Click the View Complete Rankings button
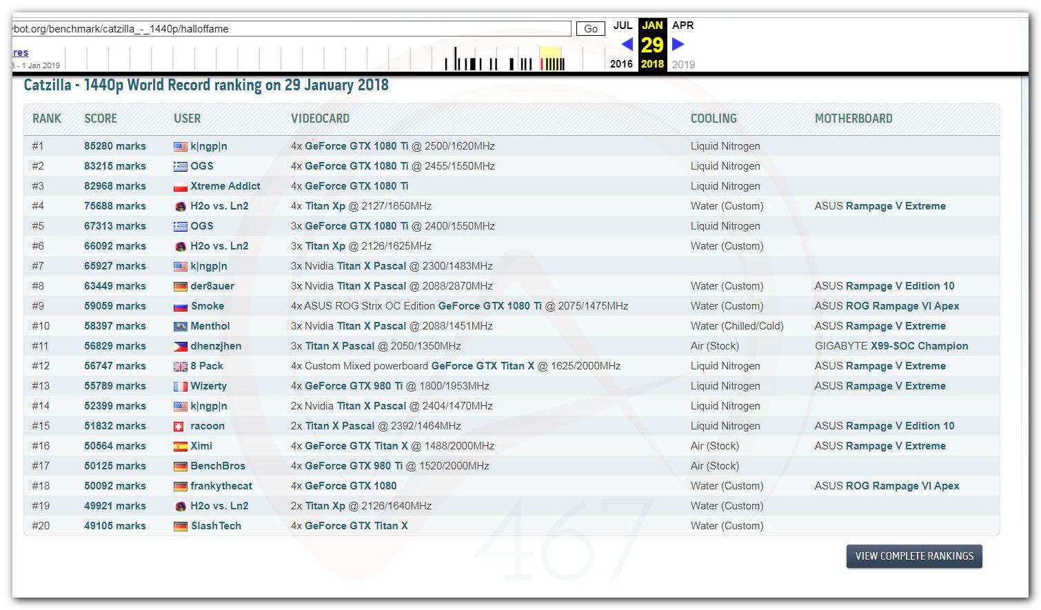Image resolution: width=1041 pixels, height=610 pixels. pyautogui.click(x=914, y=556)
